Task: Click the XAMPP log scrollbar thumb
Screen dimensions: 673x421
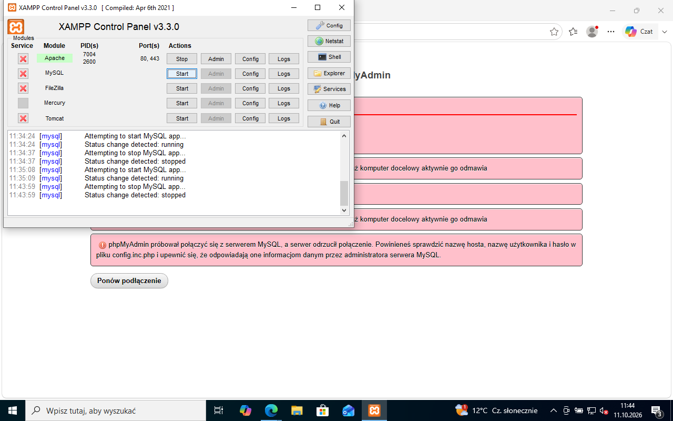Action: pyautogui.click(x=344, y=193)
